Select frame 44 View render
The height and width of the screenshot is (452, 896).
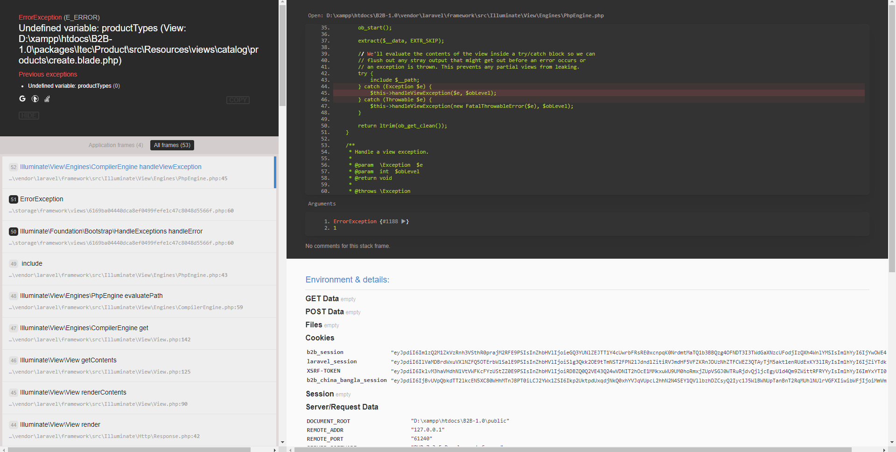(x=139, y=430)
